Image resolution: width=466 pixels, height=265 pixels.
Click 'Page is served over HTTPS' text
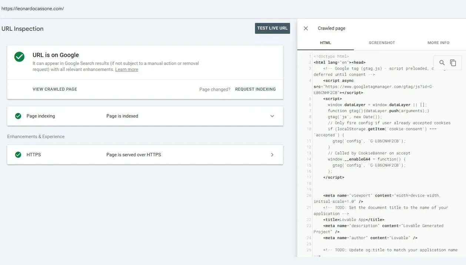click(134, 155)
